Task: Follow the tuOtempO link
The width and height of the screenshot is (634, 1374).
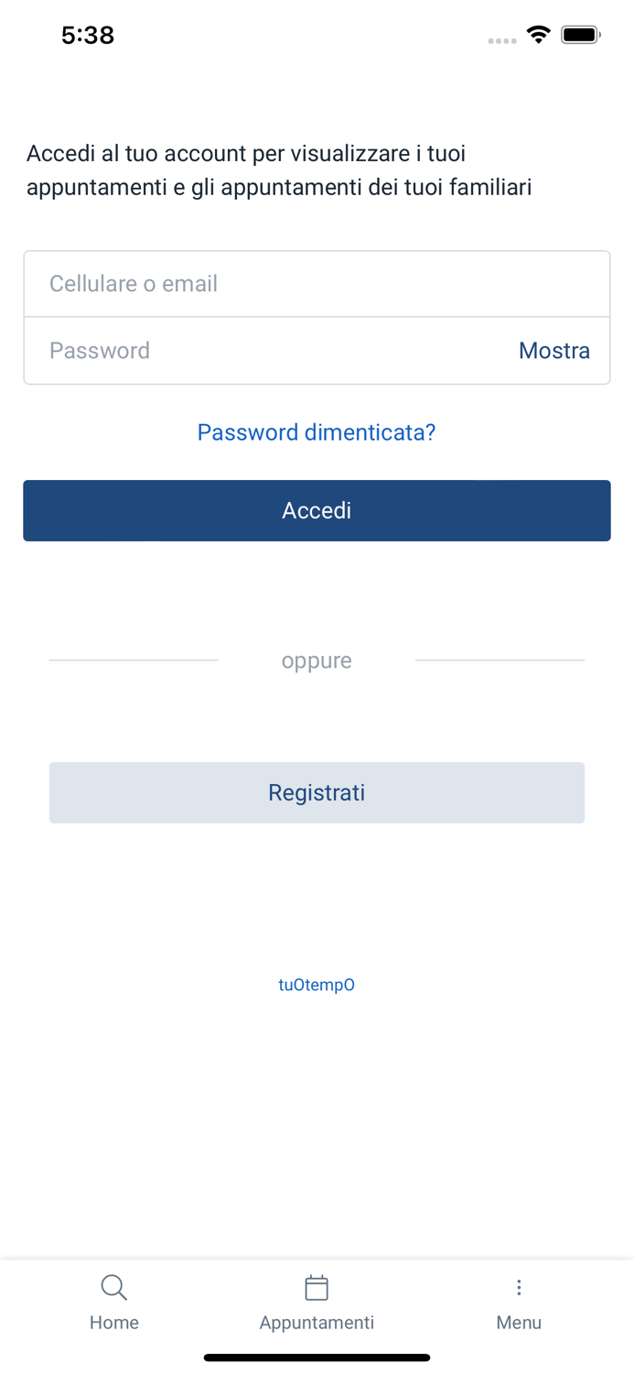Action: click(317, 985)
